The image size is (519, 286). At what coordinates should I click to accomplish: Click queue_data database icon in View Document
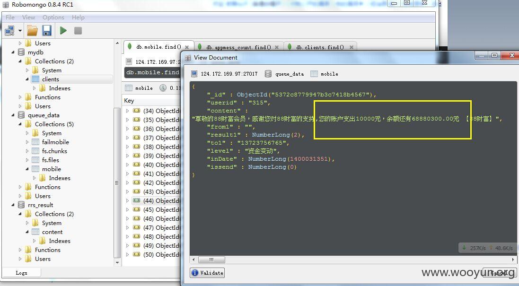(268, 74)
